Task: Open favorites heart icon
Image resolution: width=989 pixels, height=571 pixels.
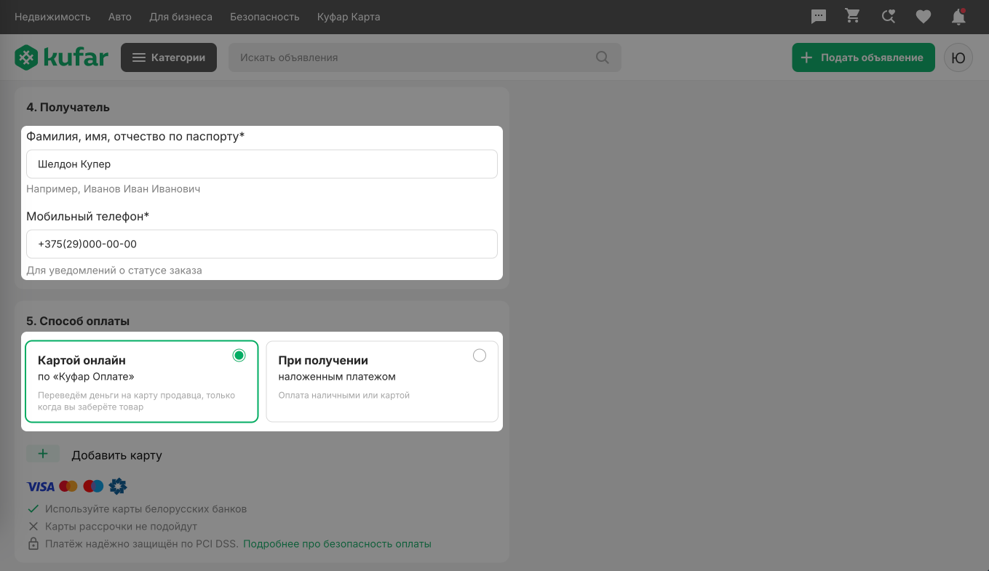Action: 924,17
